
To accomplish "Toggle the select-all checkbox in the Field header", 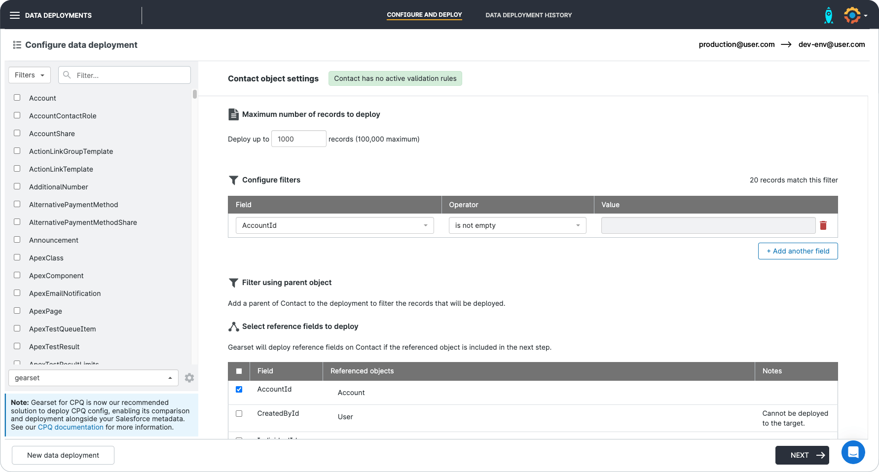I will pos(239,371).
